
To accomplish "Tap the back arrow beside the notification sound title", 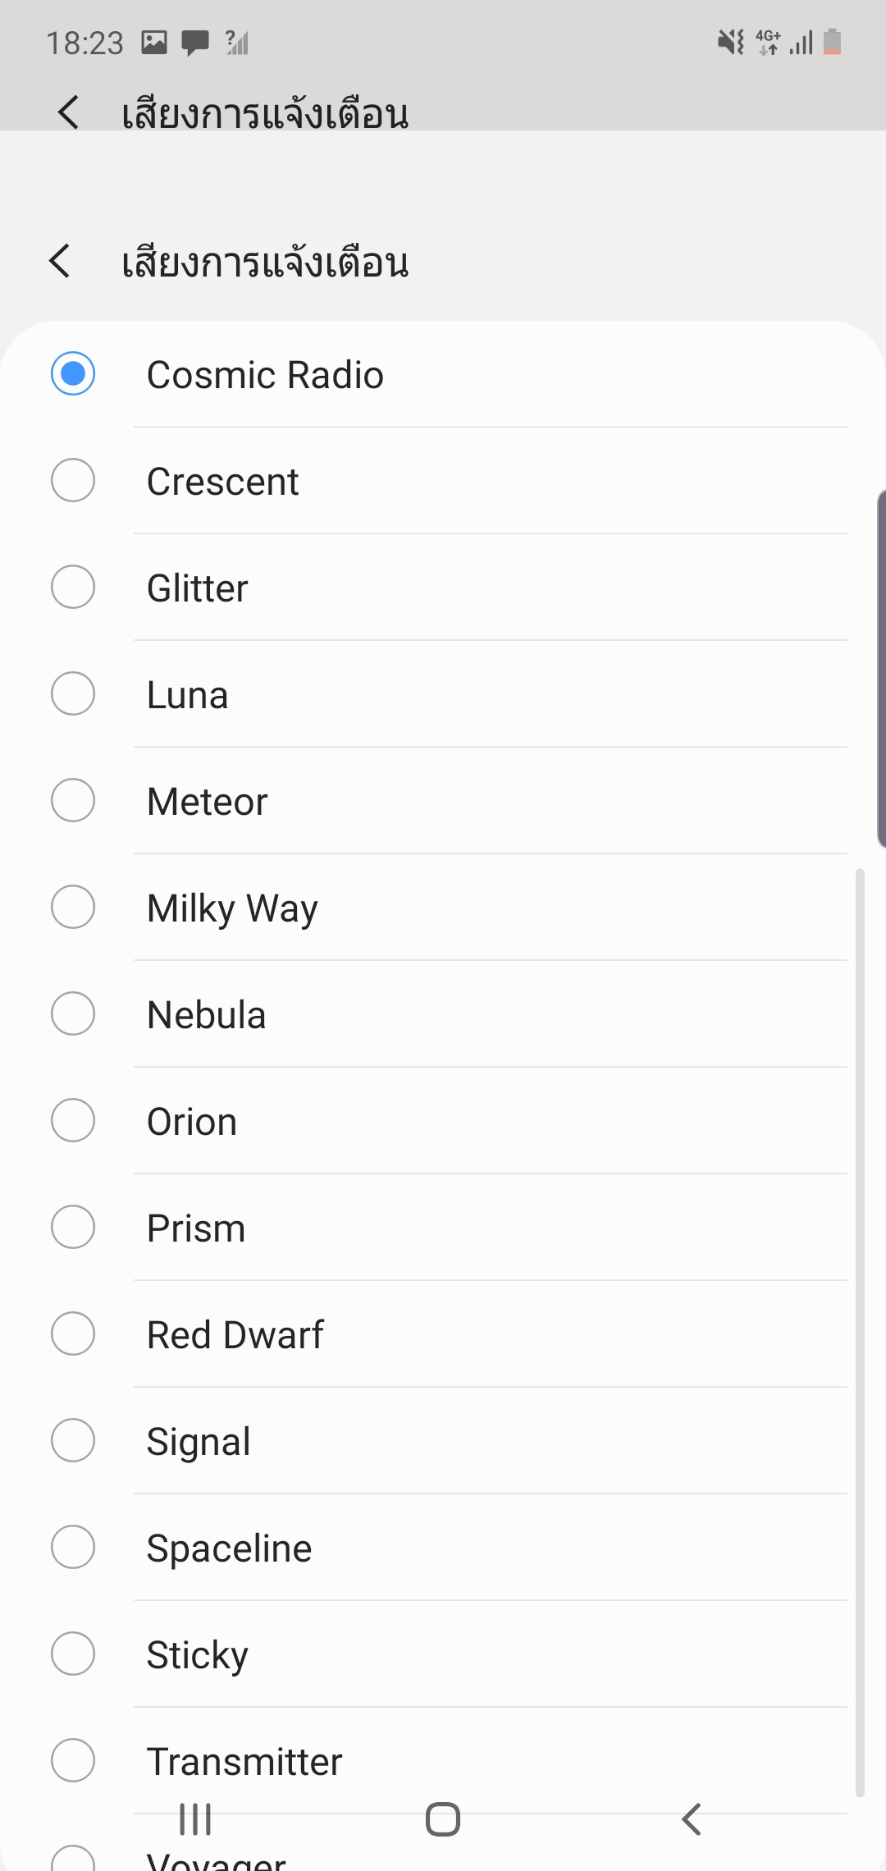I will (x=61, y=262).
